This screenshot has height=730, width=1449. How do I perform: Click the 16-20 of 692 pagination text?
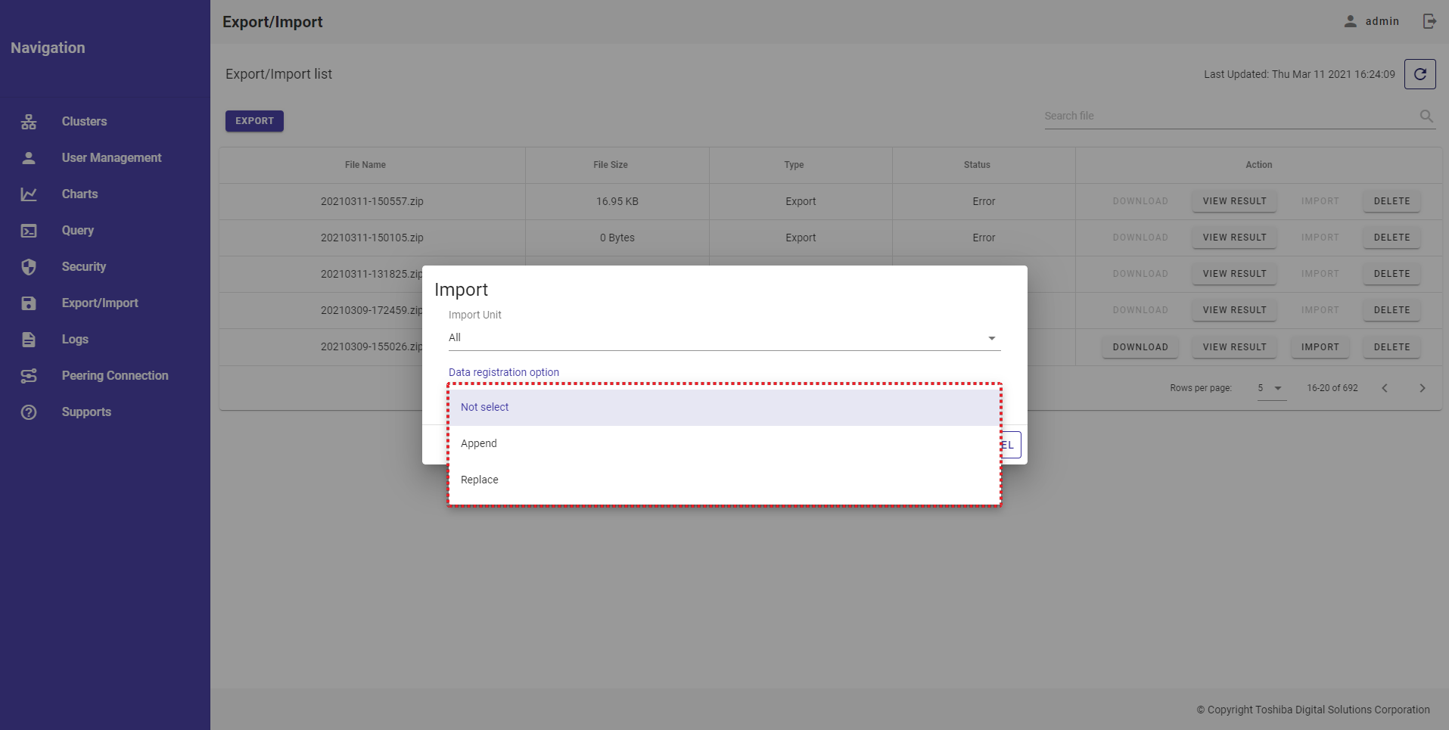coord(1332,388)
